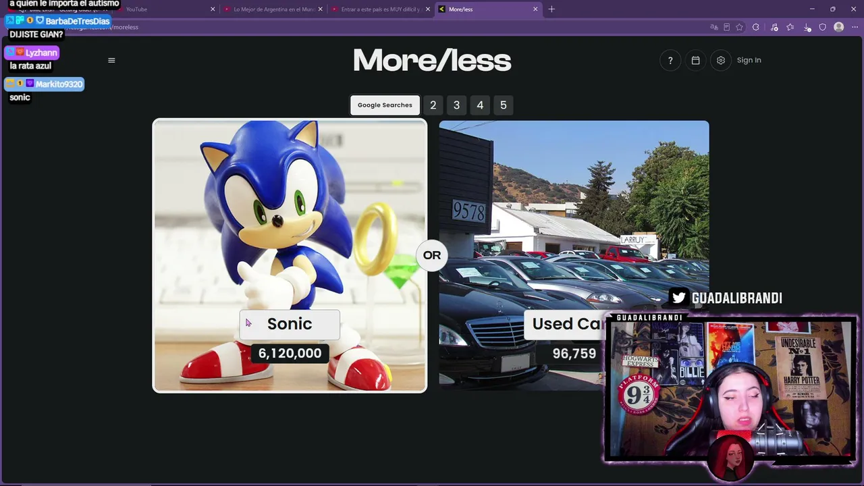Open the help question mark icon

pos(670,60)
